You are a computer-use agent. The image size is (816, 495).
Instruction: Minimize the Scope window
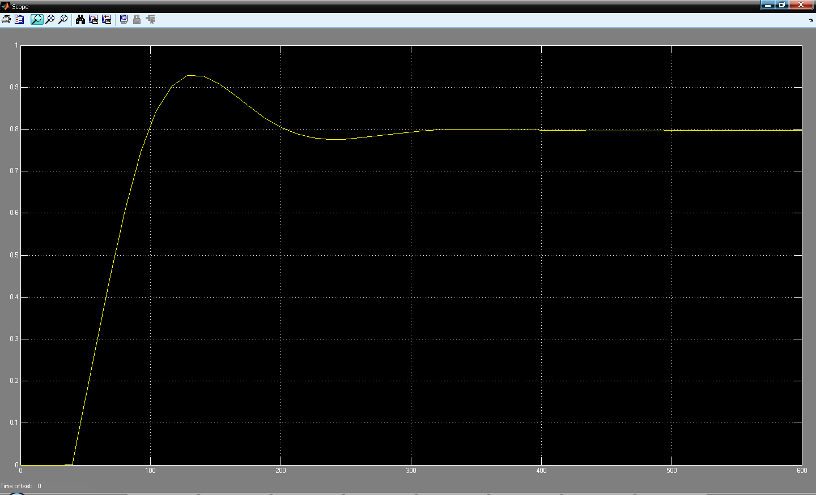pyautogui.click(x=768, y=5)
